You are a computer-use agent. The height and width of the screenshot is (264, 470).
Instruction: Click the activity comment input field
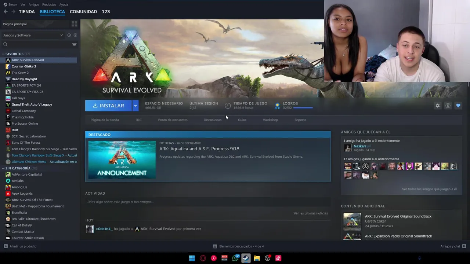(208, 202)
